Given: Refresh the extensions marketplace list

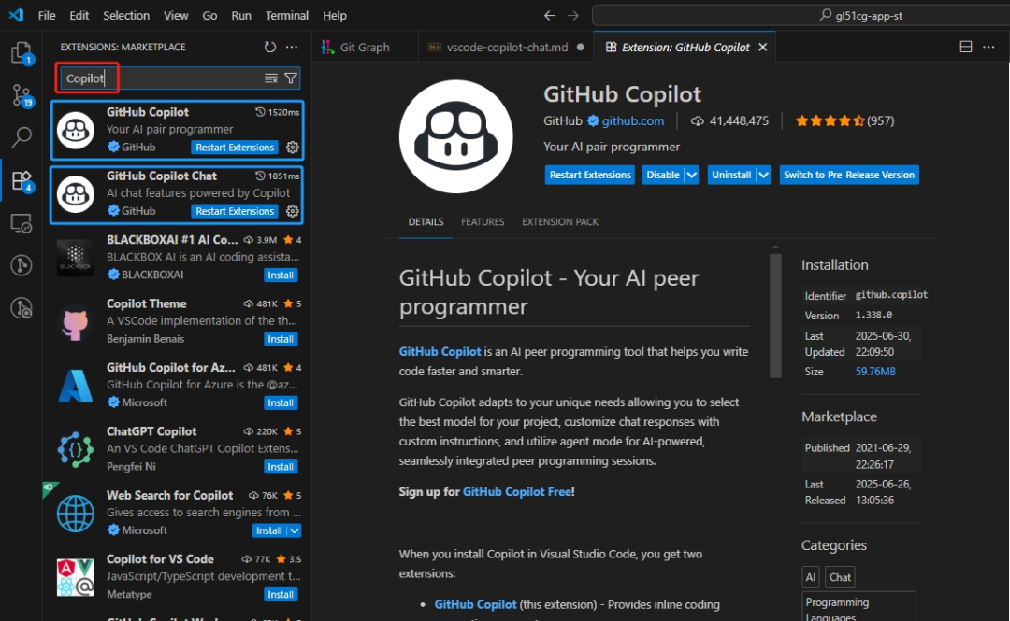Looking at the screenshot, I should [270, 47].
